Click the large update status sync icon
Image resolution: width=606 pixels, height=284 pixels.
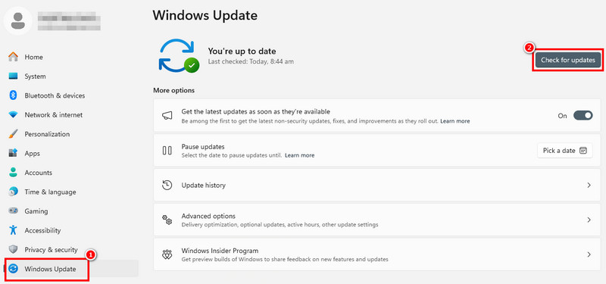click(x=179, y=55)
